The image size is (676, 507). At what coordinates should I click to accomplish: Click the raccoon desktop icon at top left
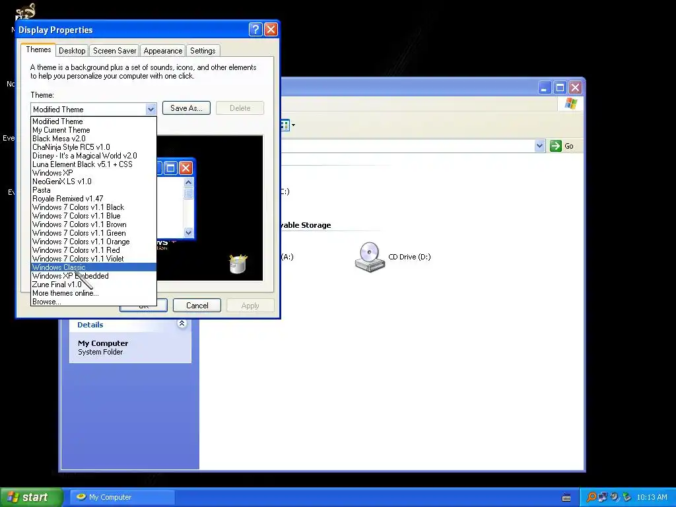tap(26, 12)
